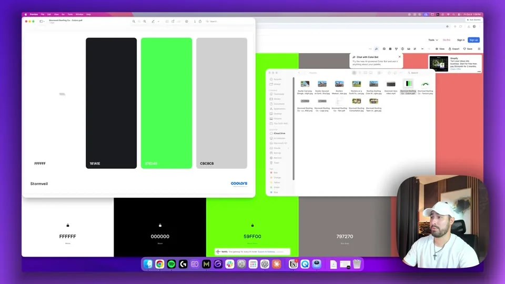Open the Logitech G Hub Dock icon
This screenshot has width=505, height=284.
pos(183,264)
